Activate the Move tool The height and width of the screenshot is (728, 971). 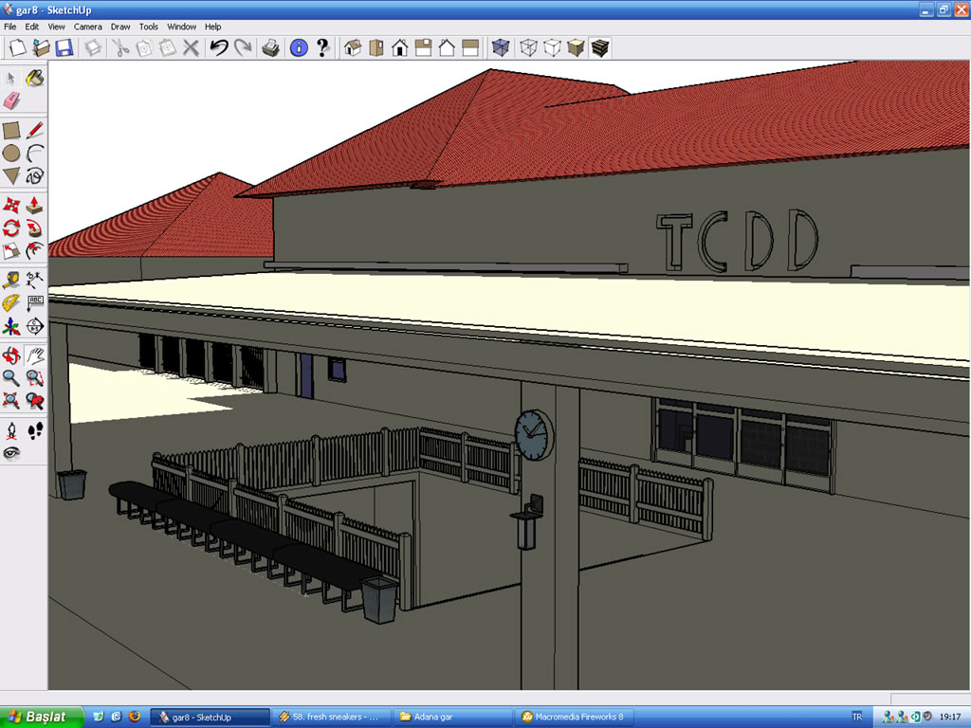pos(11,205)
